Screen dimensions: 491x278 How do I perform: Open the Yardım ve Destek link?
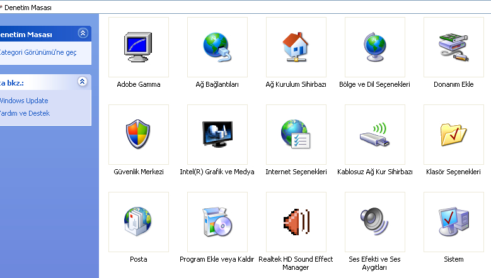[25, 113]
